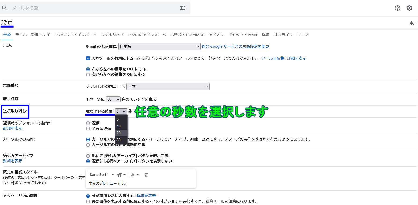Switch to the メール転送と POP/IMAP tab
The image size is (418, 205).
183,35
